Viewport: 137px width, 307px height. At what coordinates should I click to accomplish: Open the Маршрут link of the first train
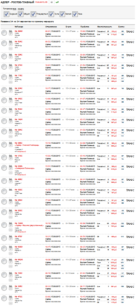click(x=130, y=31)
